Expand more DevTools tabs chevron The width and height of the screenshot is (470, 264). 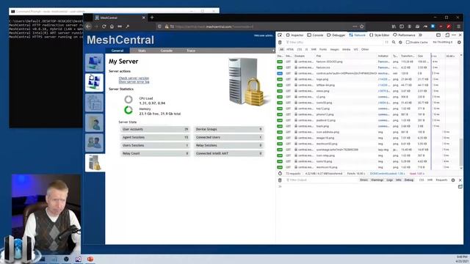pyautogui.click(x=420, y=35)
